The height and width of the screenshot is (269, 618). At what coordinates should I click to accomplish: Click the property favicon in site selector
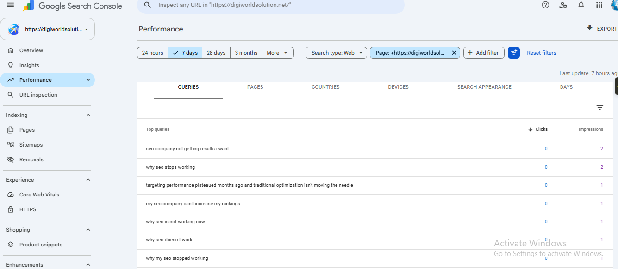pyautogui.click(x=14, y=29)
